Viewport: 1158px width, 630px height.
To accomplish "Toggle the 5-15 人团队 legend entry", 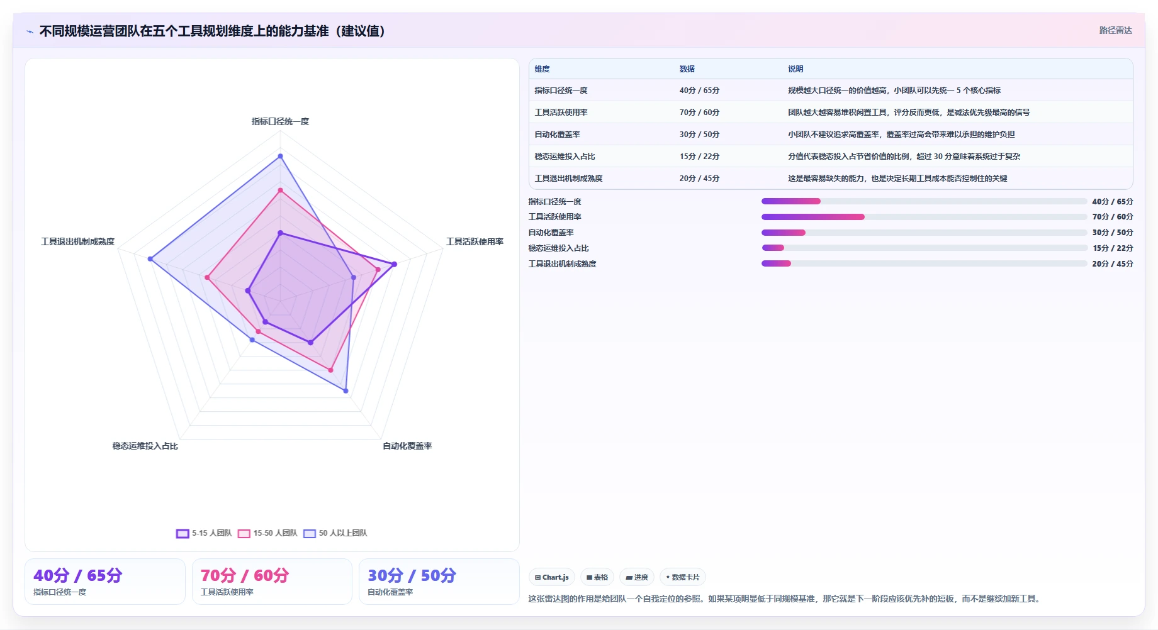I will click(204, 533).
